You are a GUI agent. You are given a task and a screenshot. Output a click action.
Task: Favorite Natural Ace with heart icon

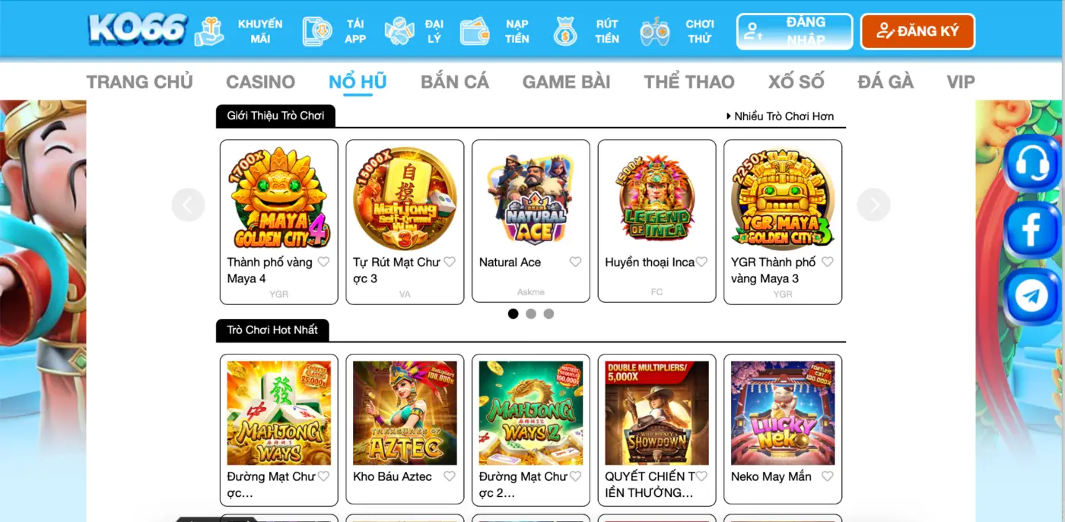click(x=575, y=262)
